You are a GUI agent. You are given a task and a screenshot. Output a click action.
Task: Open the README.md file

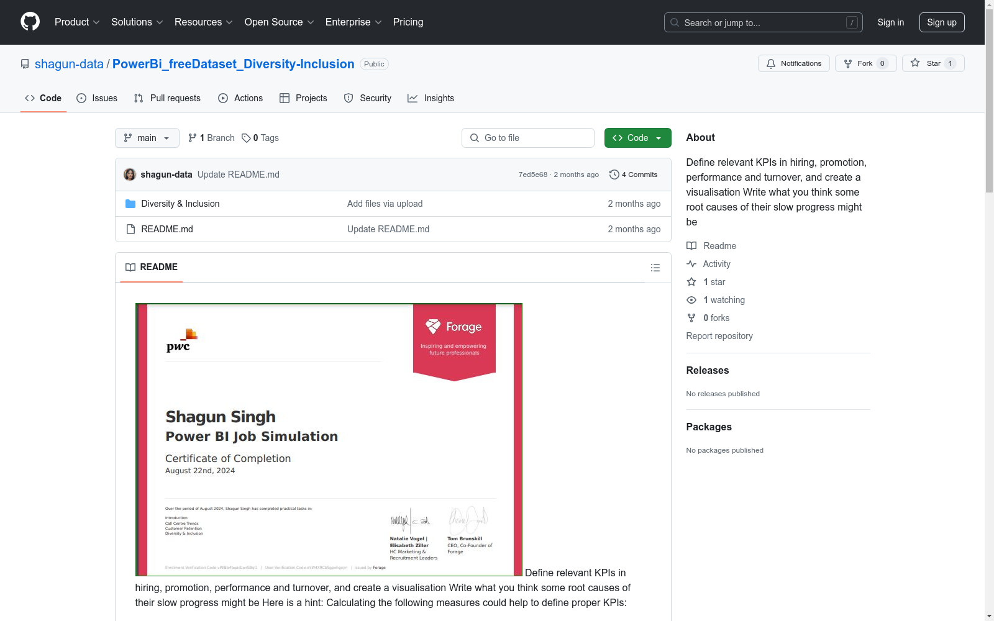point(167,229)
